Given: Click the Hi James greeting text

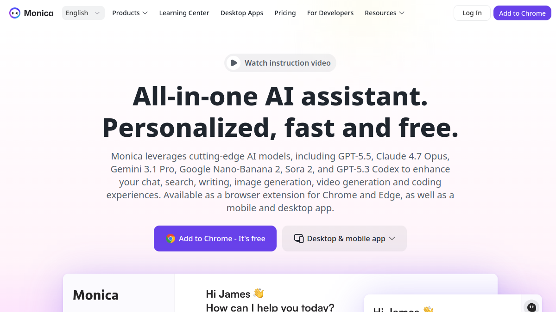Looking at the screenshot, I should [235, 294].
